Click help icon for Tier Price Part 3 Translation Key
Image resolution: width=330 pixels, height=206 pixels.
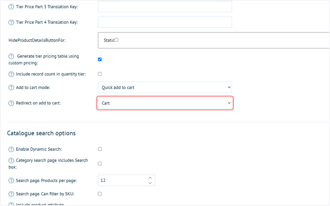[x=11, y=7]
